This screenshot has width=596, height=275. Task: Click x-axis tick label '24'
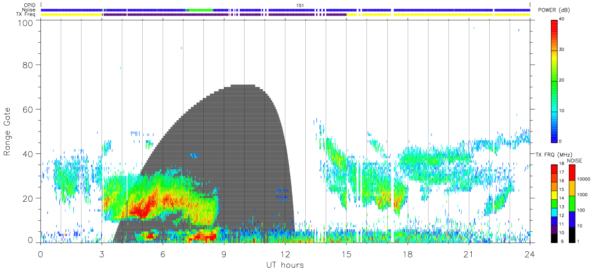tap(530, 254)
